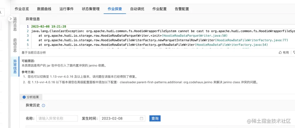The width and height of the screenshot is (295, 128).
Task: Open the 告警配置 tab
Action: [182, 9]
